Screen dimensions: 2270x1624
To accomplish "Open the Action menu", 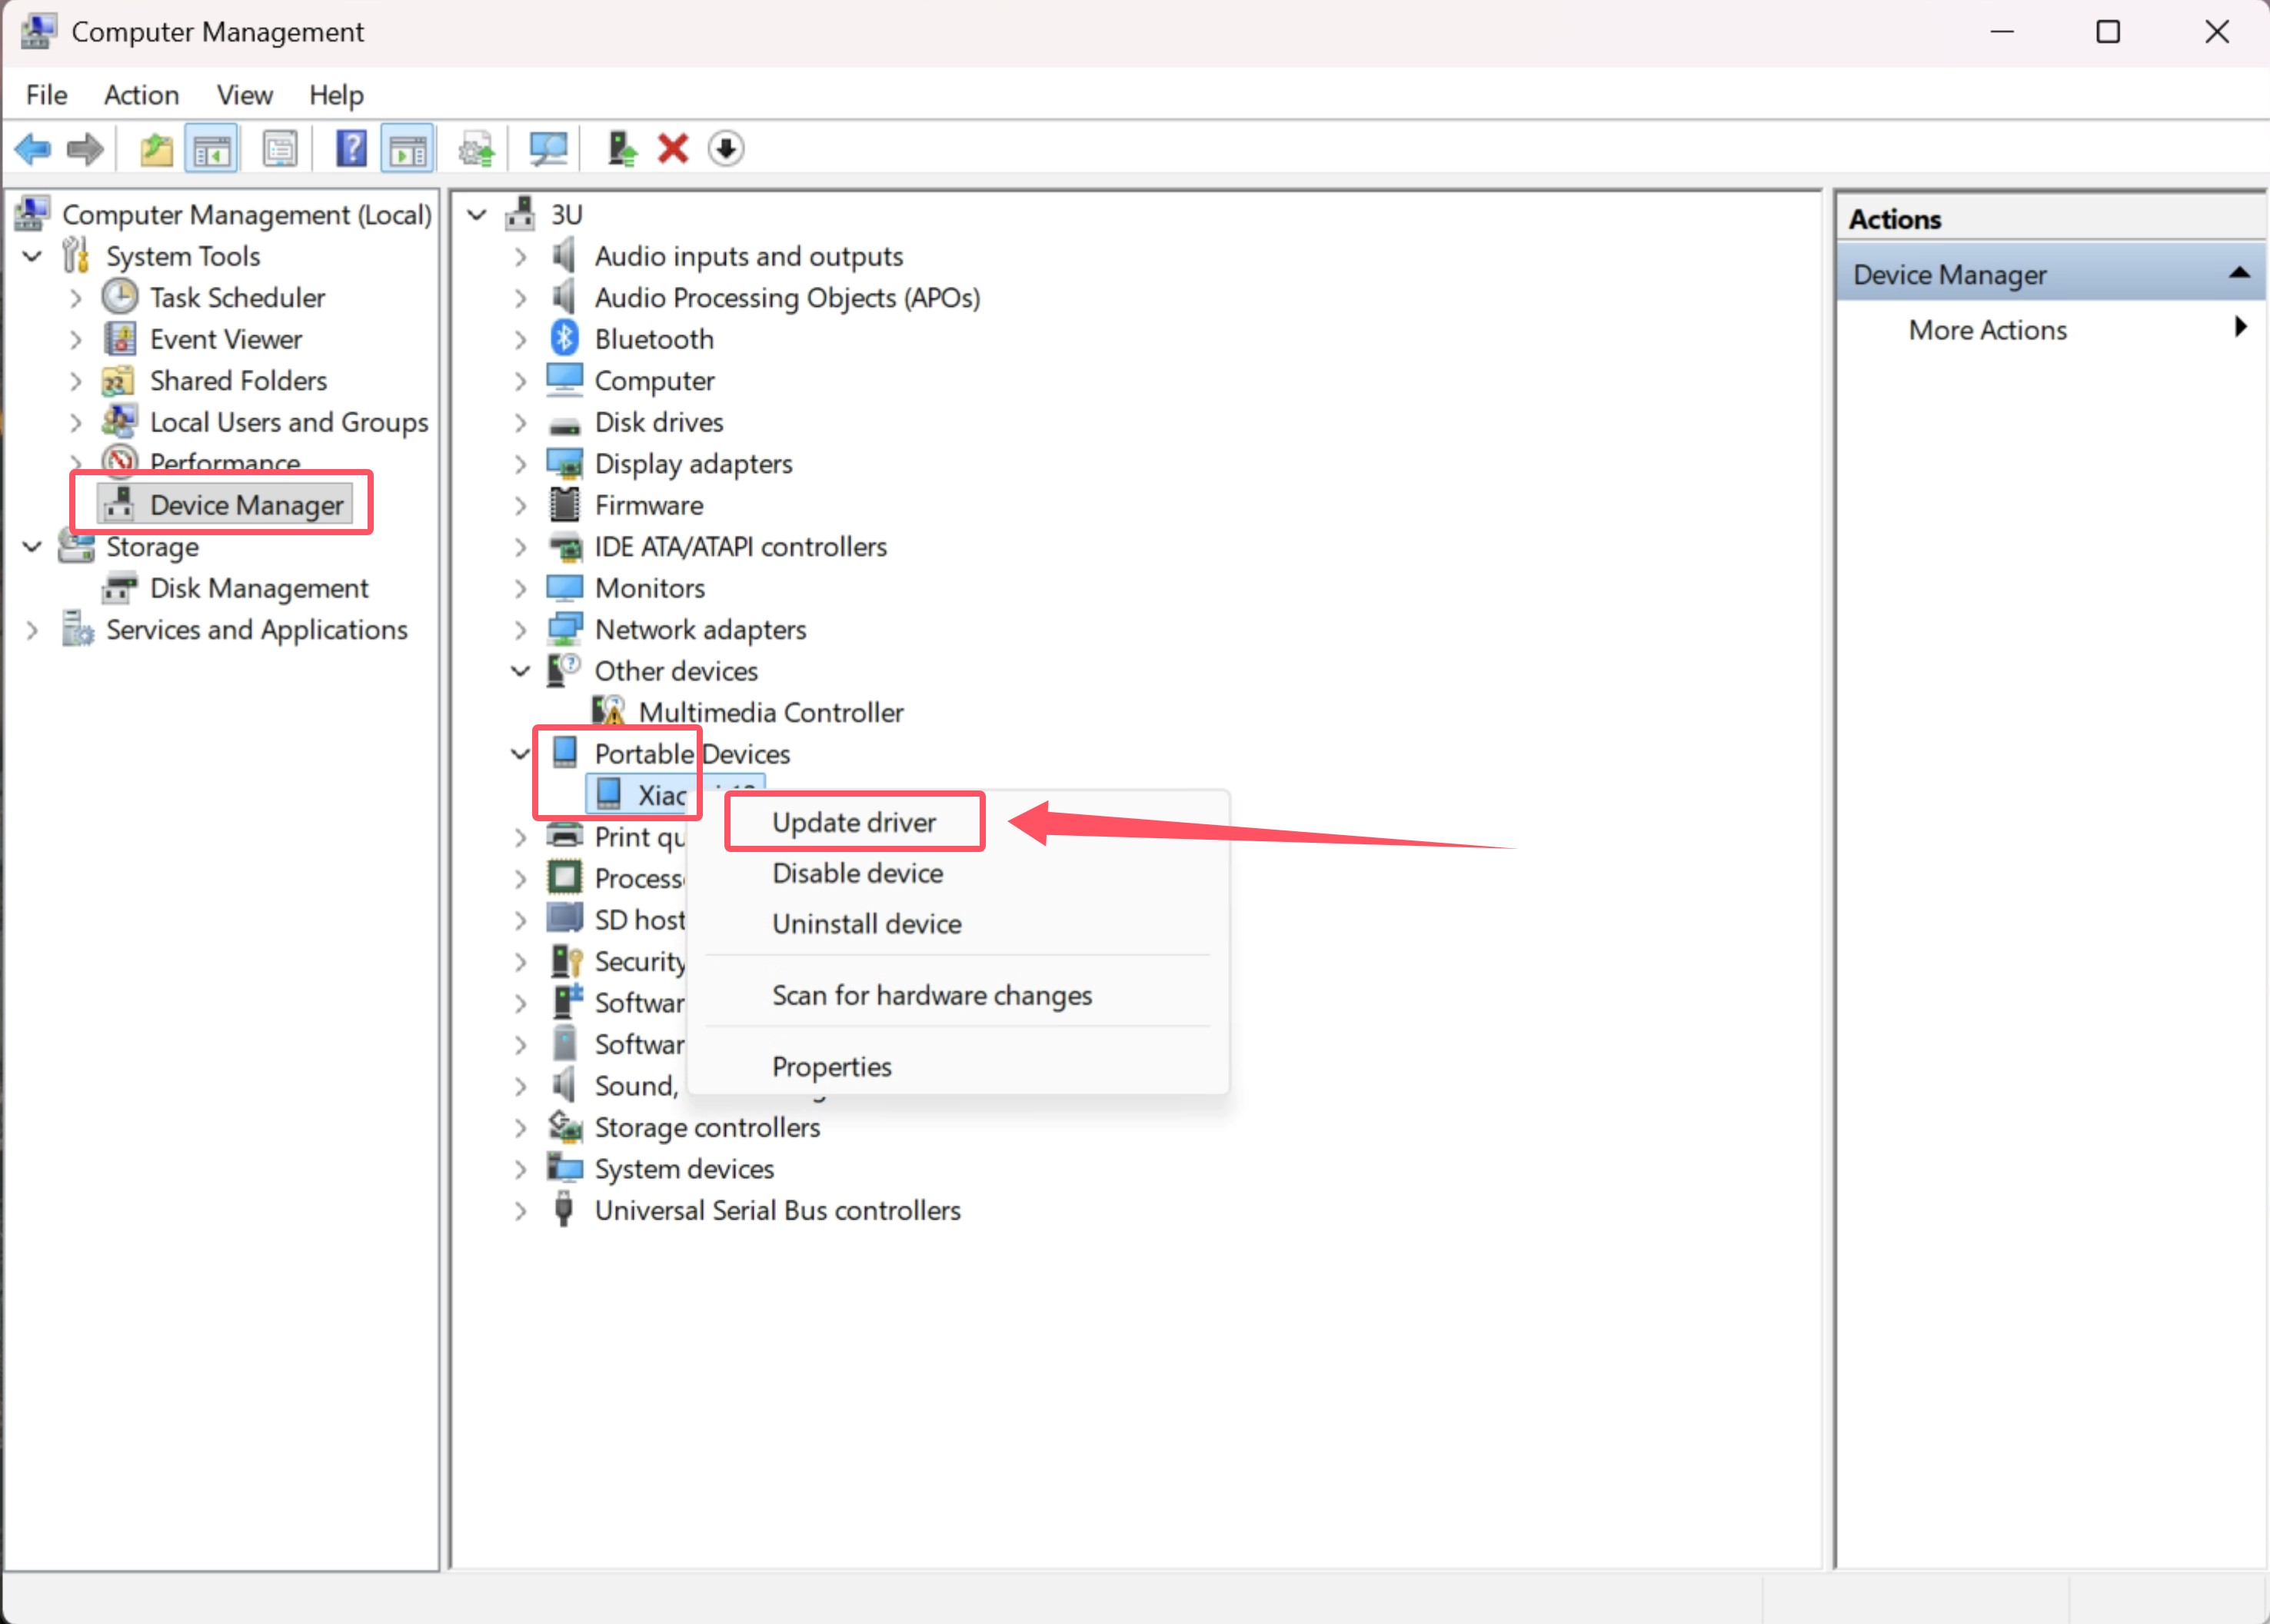I will [x=141, y=95].
